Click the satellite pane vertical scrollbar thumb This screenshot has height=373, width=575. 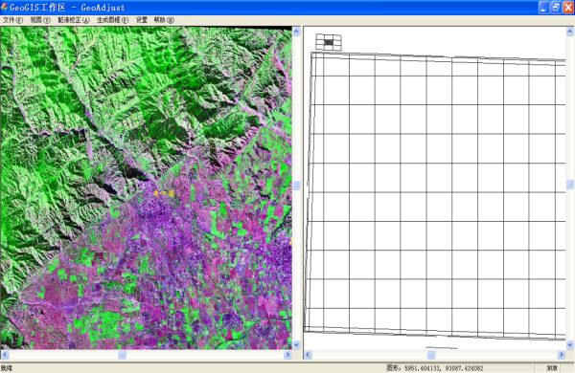(296, 186)
